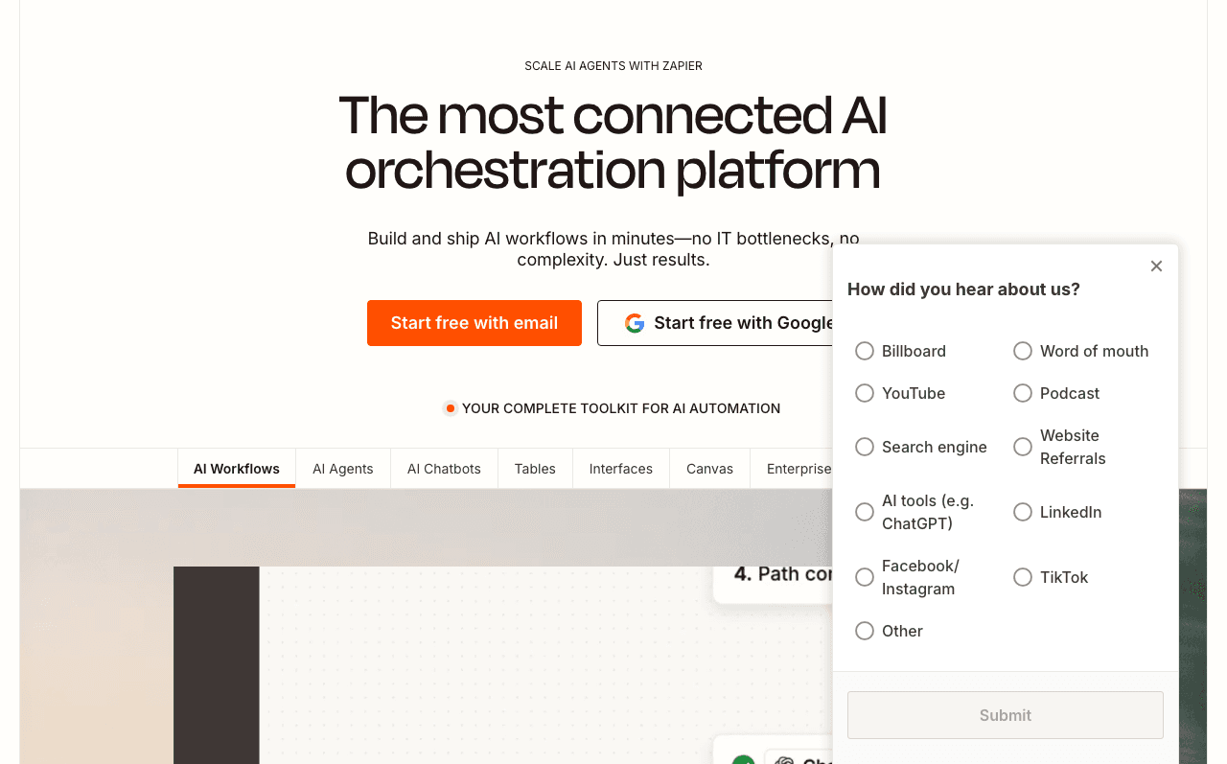Choose YouTube in the survey

click(864, 393)
